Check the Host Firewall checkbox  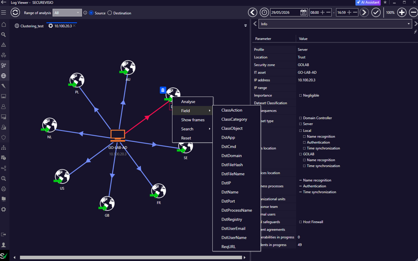pos(300,222)
